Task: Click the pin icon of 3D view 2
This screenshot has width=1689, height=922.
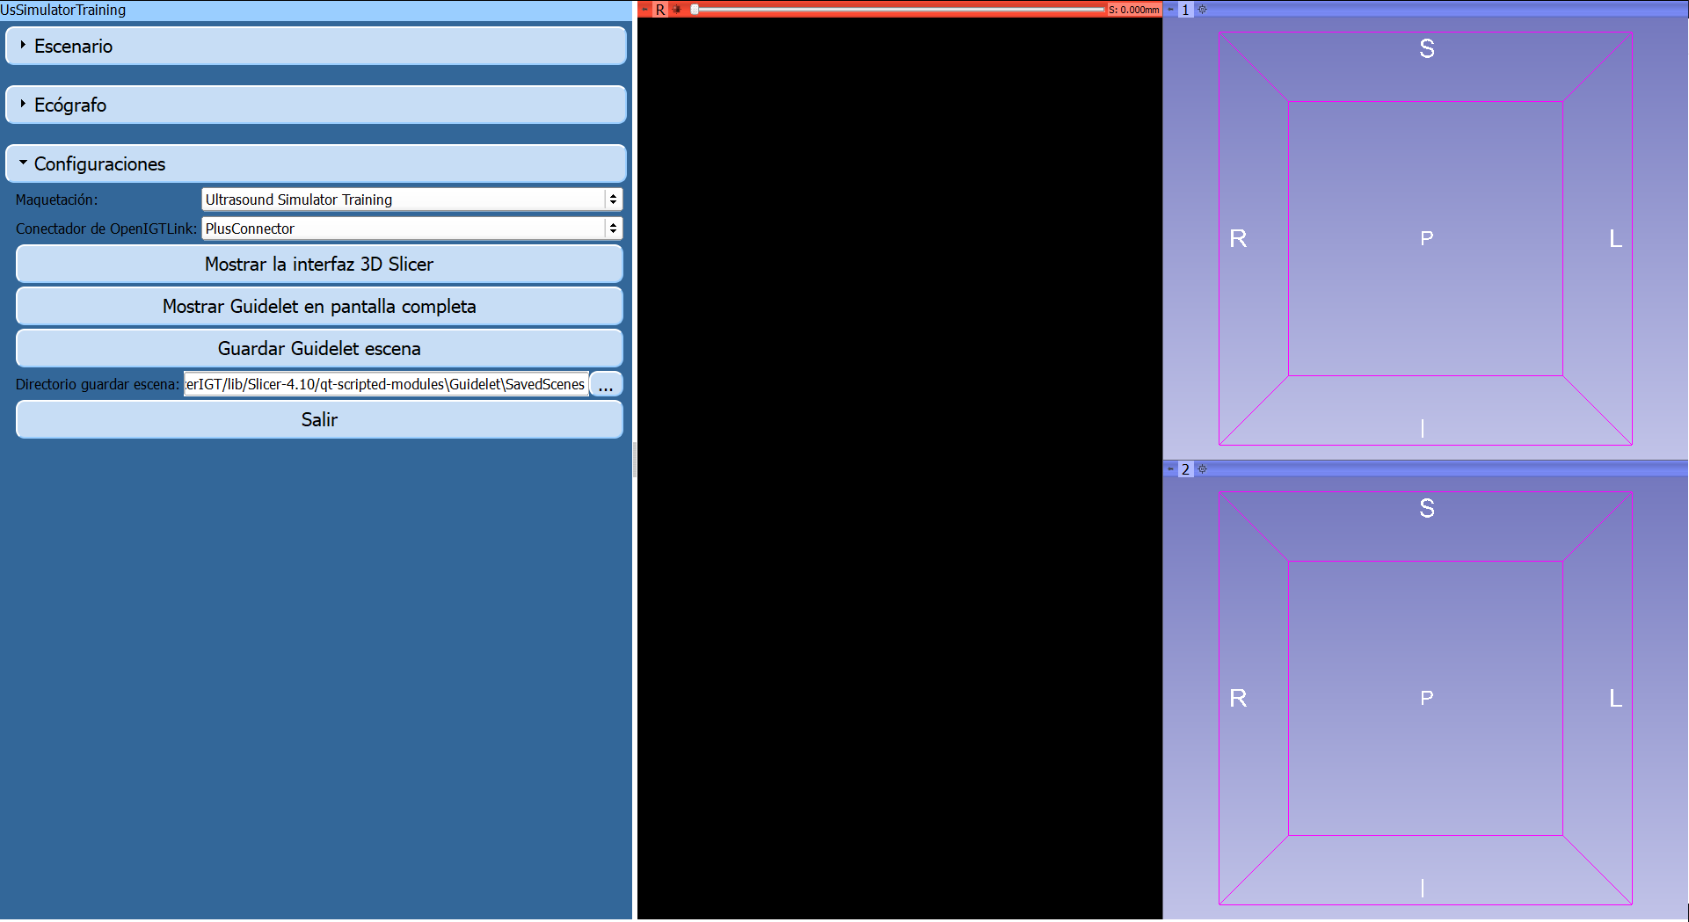Action: (1170, 468)
